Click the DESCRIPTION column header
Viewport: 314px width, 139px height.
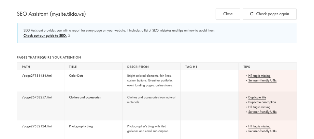138,67
